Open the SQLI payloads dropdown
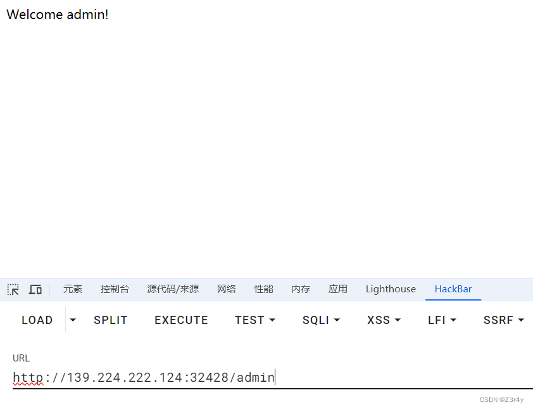The width and height of the screenshot is (533, 409). pos(321,320)
